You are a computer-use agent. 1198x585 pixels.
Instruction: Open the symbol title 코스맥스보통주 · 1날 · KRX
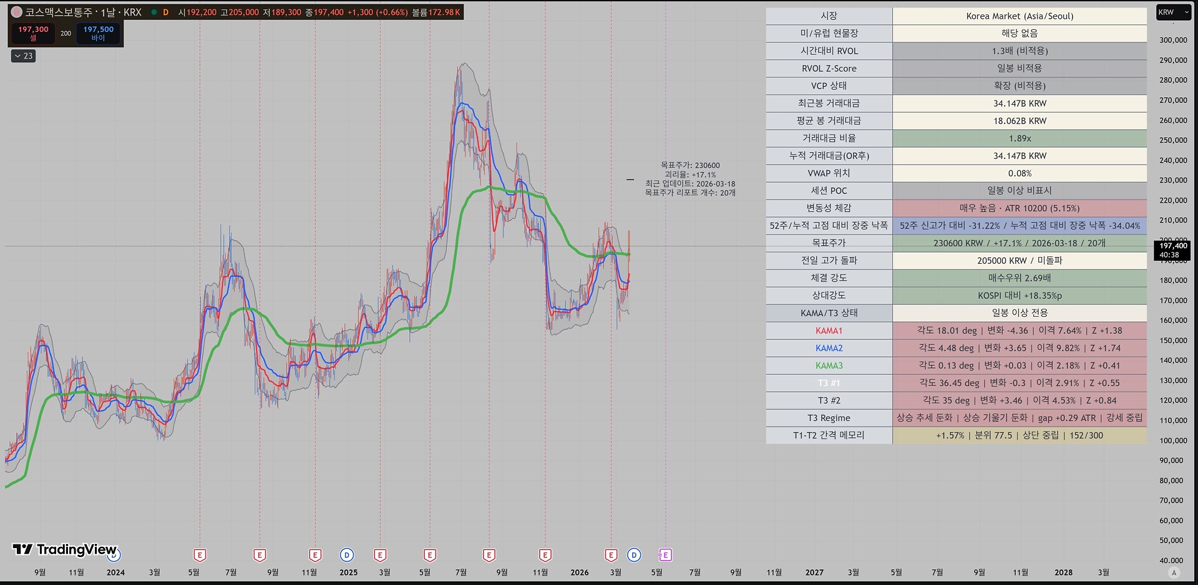click(x=83, y=12)
